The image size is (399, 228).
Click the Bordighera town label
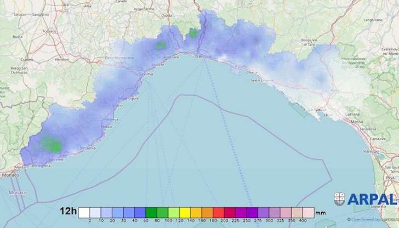41,166
